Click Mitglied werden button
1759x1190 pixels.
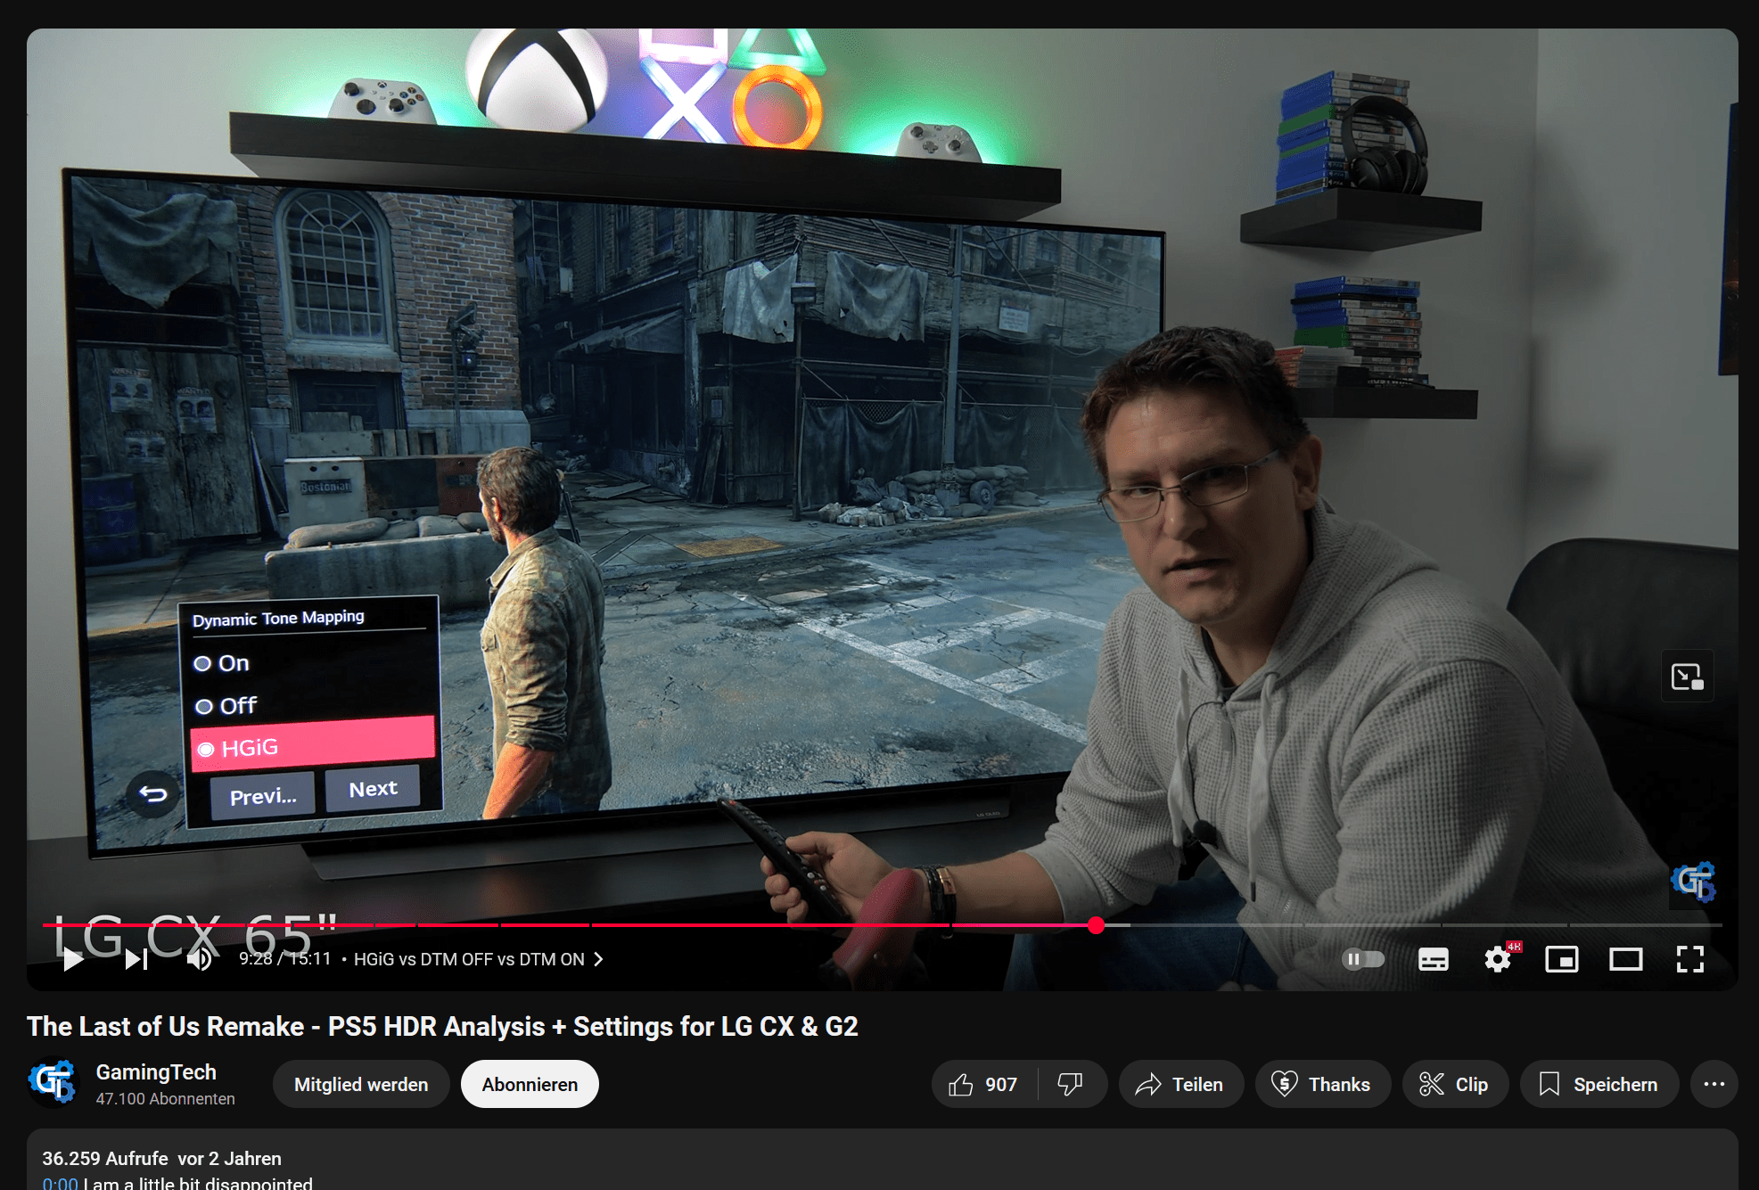(361, 1084)
